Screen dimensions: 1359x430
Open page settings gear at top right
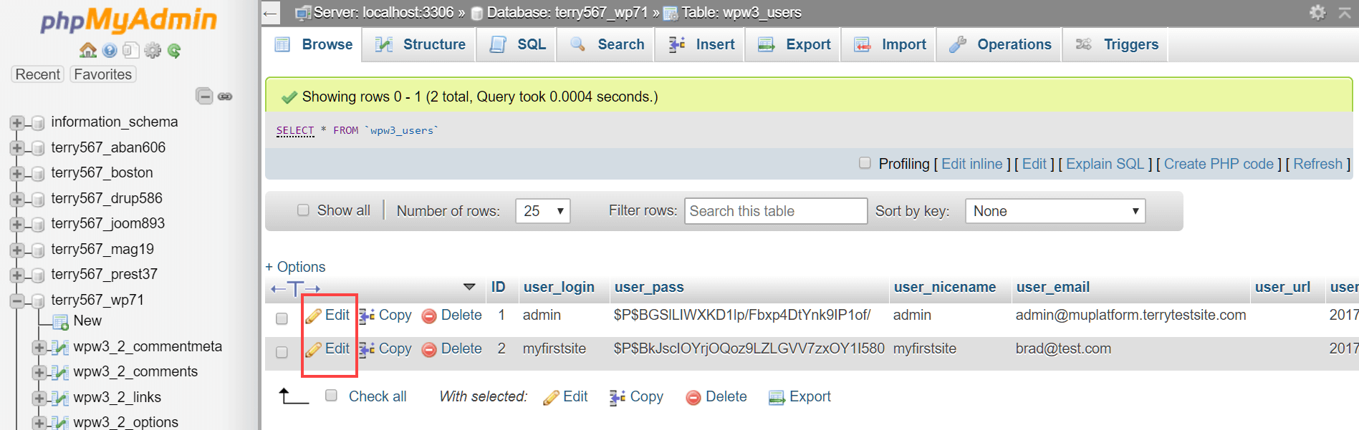(x=1317, y=12)
